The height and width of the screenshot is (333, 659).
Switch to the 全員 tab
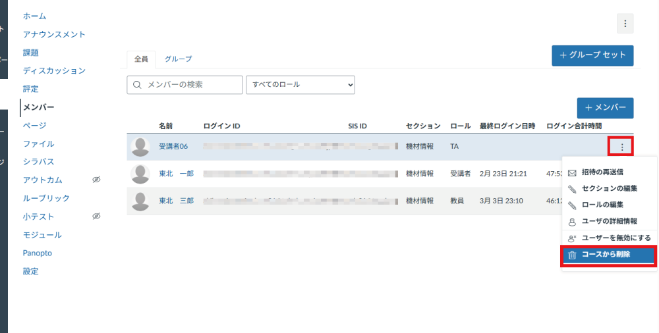(x=141, y=59)
